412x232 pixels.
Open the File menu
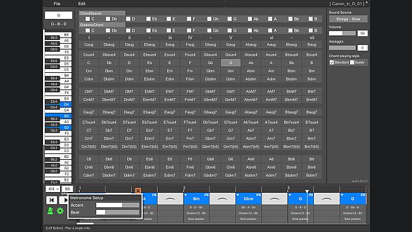tap(57, 4)
